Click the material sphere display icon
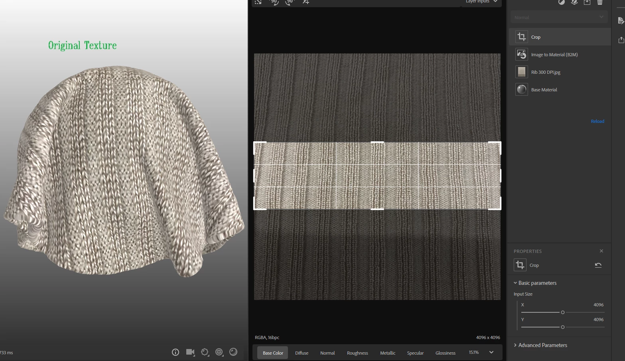 233,352
